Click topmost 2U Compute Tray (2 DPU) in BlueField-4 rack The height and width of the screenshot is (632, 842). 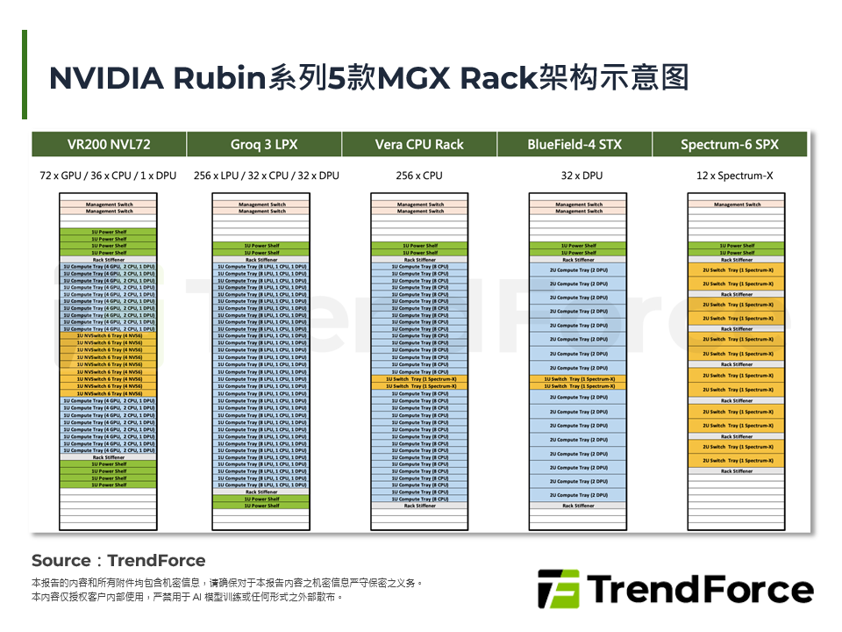[x=578, y=269]
